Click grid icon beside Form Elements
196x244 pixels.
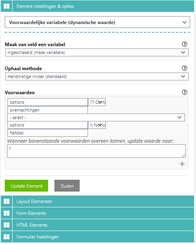click(7, 213)
